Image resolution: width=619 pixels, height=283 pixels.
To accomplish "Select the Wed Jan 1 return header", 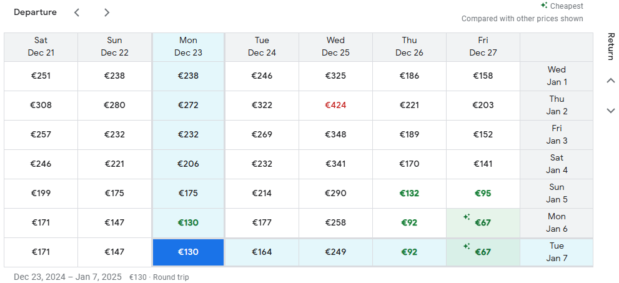I will pyautogui.click(x=557, y=76).
